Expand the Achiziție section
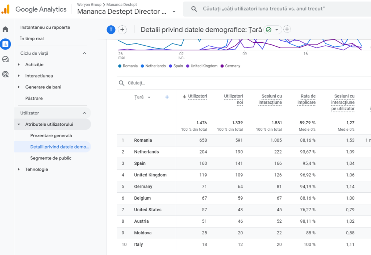The width and height of the screenshot is (371, 255). click(x=34, y=64)
